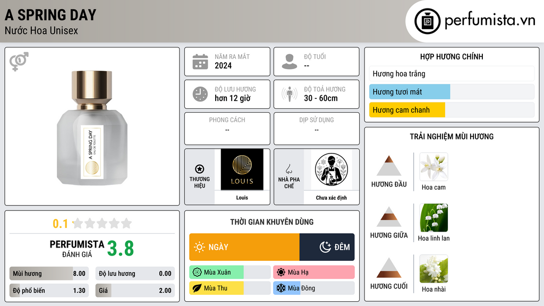The height and width of the screenshot is (306, 544).
Task: Click the top note pyramid icon
Action: (389, 166)
